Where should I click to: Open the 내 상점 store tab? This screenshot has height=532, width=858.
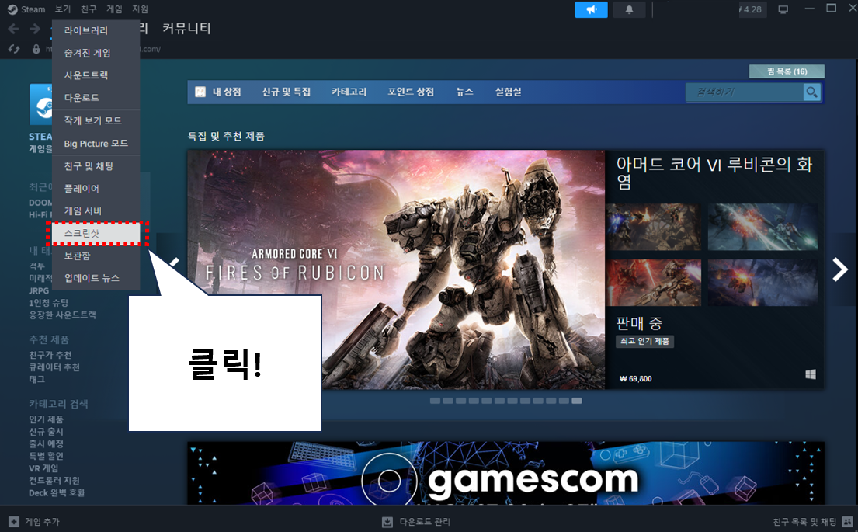click(x=227, y=92)
